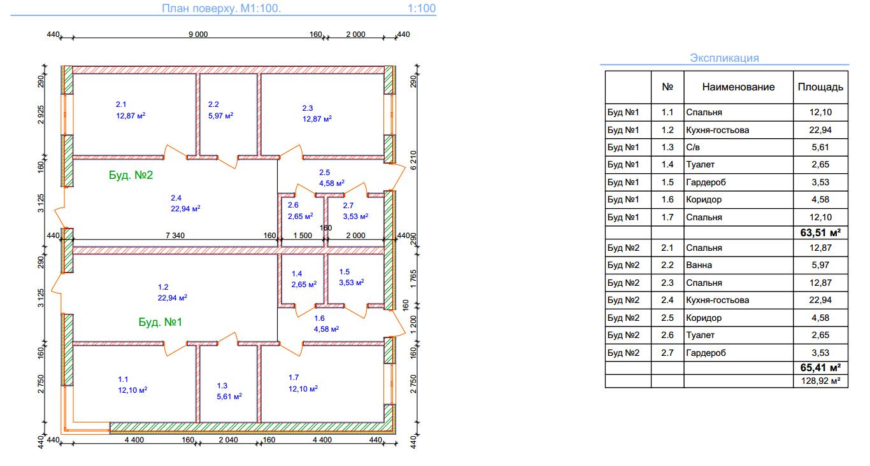Click 'Спальня' in table row 1.7

704,217
